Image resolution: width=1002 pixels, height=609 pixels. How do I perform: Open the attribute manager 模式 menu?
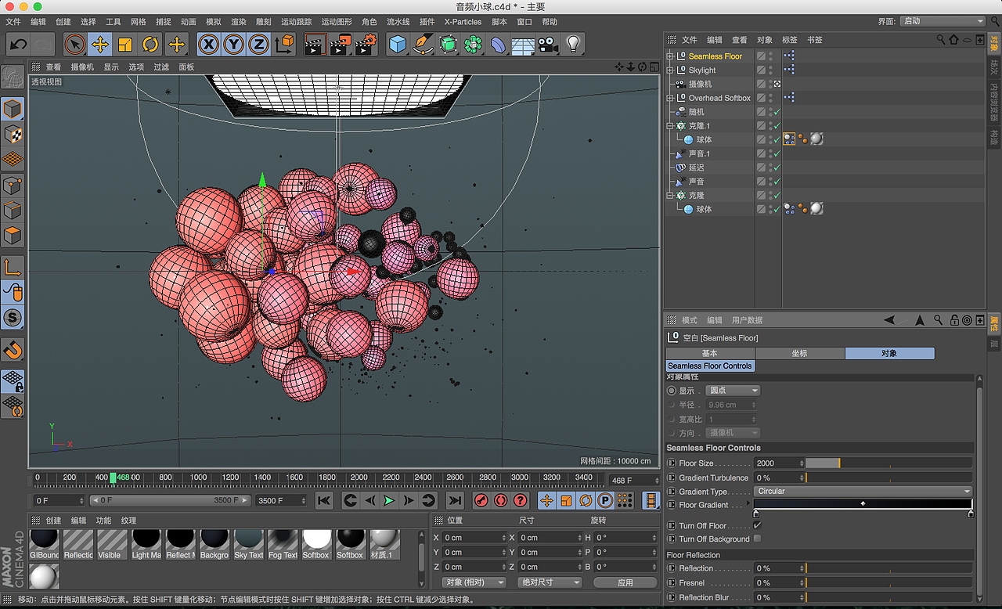pyautogui.click(x=689, y=320)
